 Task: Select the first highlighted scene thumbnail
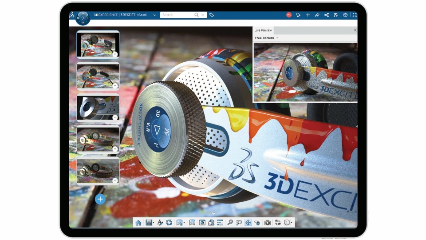click(x=98, y=44)
